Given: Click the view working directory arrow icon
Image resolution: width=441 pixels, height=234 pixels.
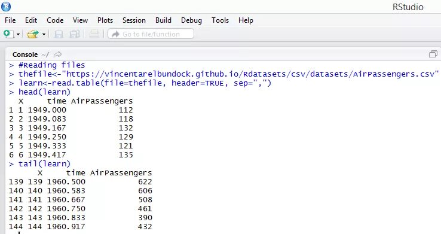Looking at the screenshot, I should pyautogui.click(x=57, y=54).
